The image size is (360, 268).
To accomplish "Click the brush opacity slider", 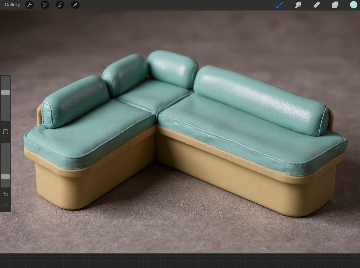I will [5, 165].
